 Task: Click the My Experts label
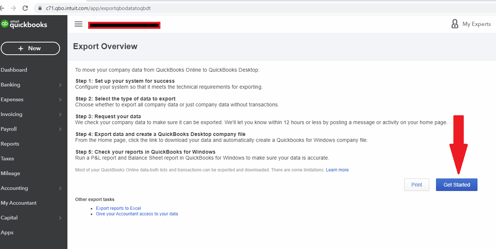coord(477,24)
